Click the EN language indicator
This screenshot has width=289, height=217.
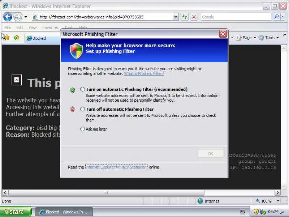243,212
